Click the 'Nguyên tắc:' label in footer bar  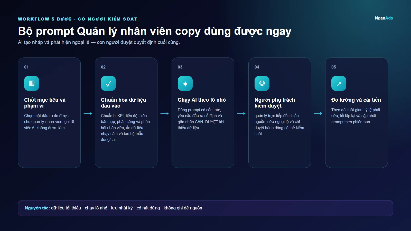coord(37,208)
